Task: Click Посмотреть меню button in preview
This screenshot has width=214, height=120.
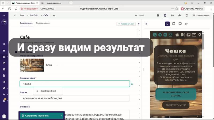Action: coord(176,105)
